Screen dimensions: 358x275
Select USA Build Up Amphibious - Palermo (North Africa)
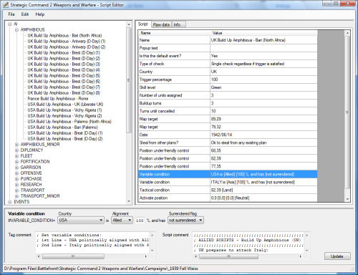(69, 122)
